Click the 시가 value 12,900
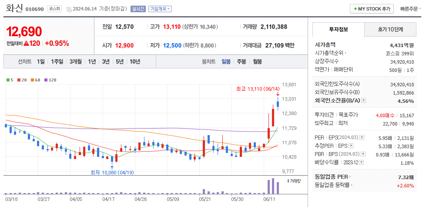Viewport: 426px width, 207px height. tap(124, 45)
